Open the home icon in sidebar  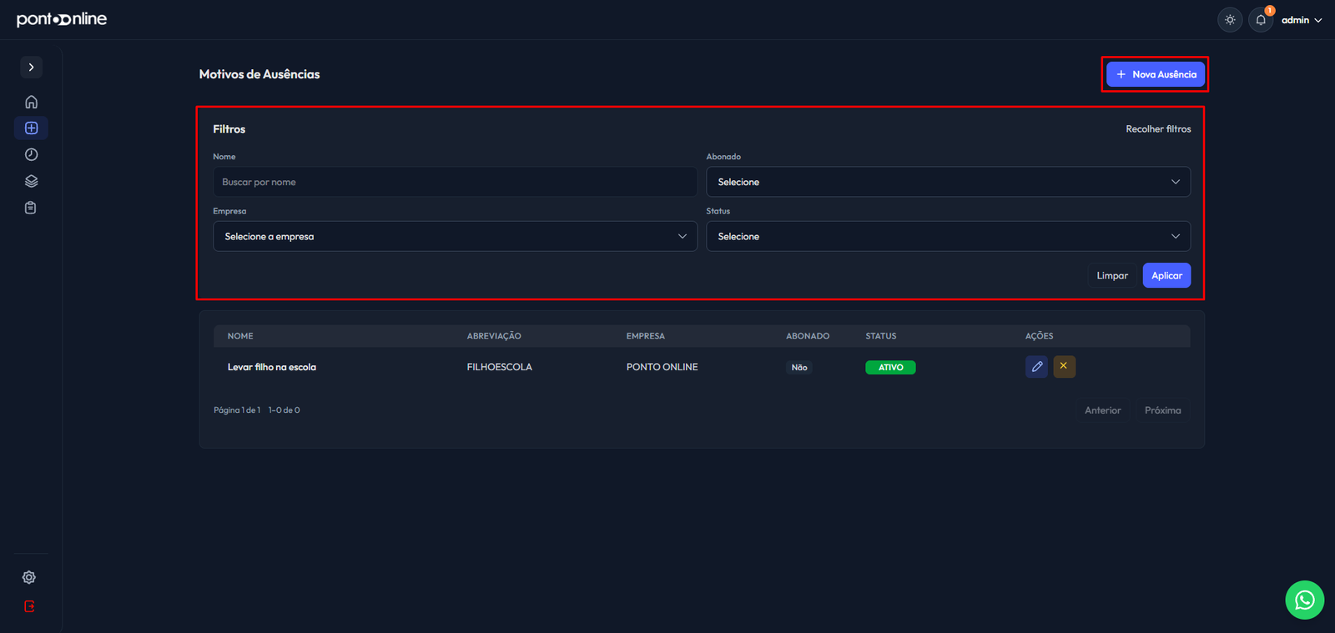[x=31, y=102]
